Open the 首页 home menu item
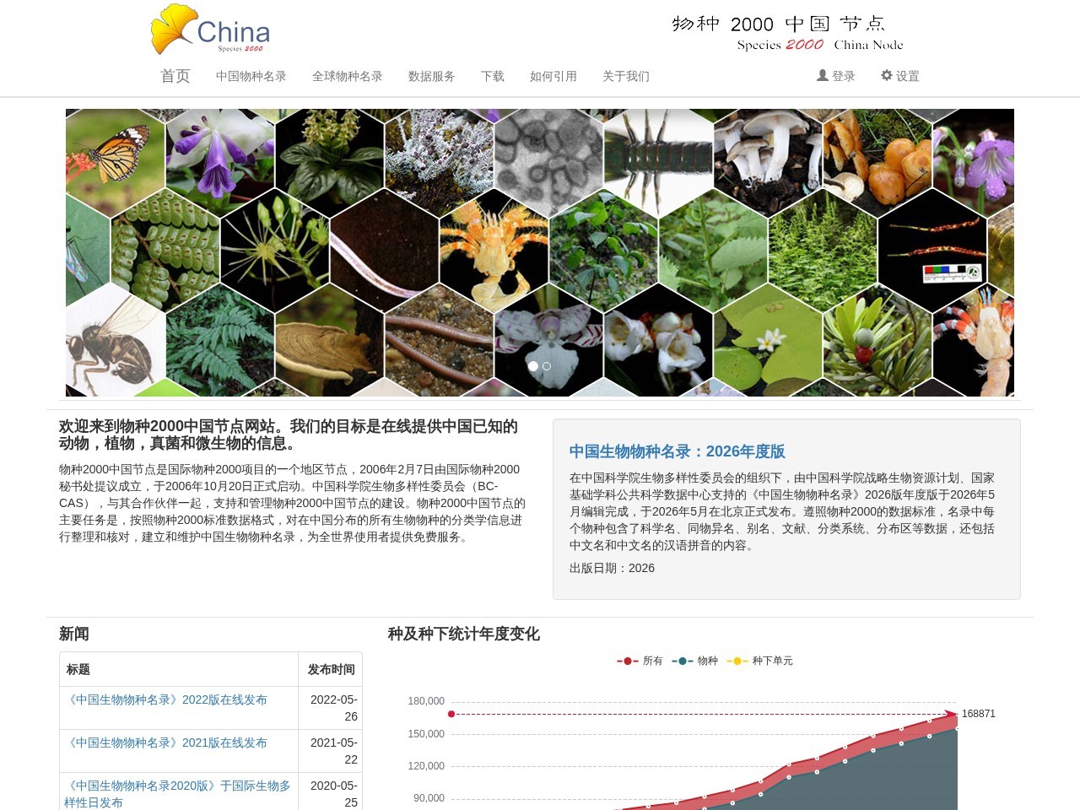Screen dimensions: 1080x810 point(175,76)
